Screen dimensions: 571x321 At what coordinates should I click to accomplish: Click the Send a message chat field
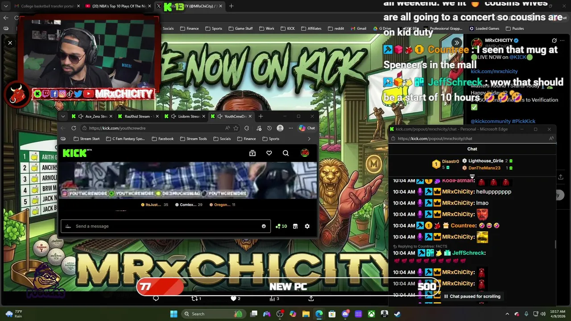click(x=165, y=226)
